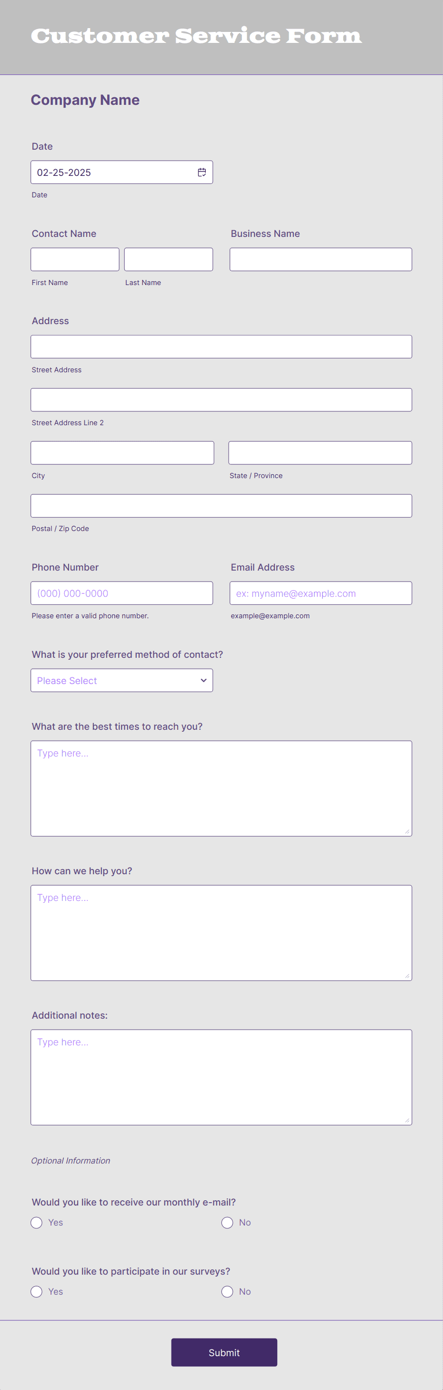
Task: Click the Phone Number input field
Action: pyautogui.click(x=122, y=593)
